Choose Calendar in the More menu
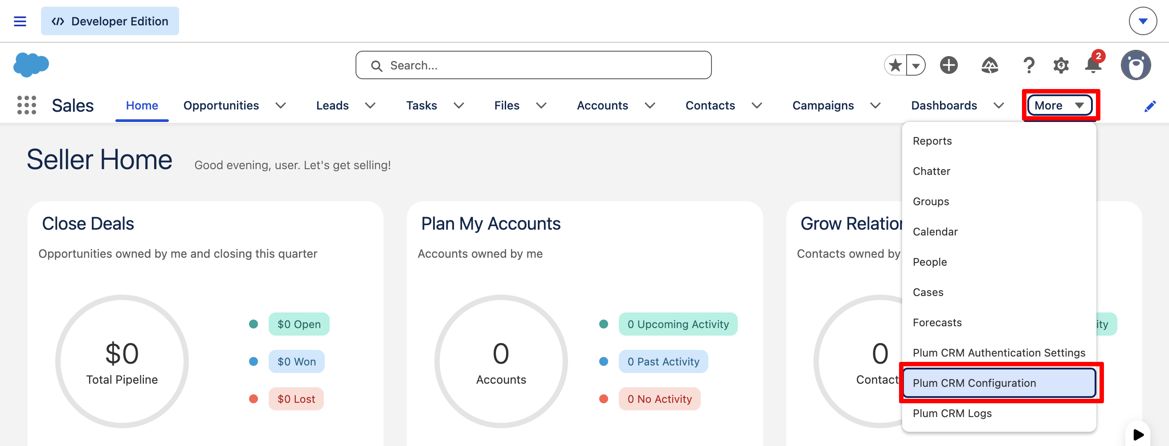 pos(999,231)
